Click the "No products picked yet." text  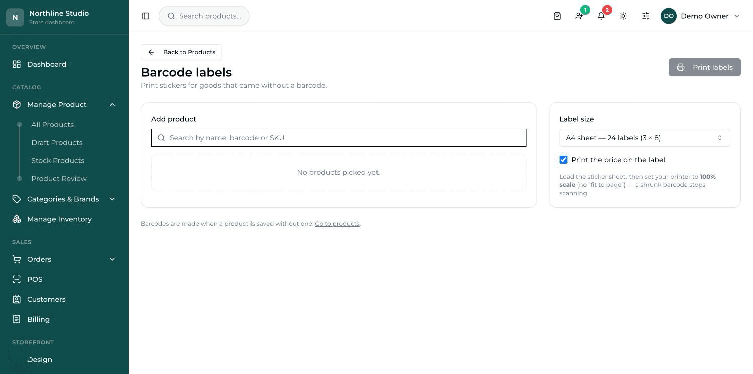point(338,172)
